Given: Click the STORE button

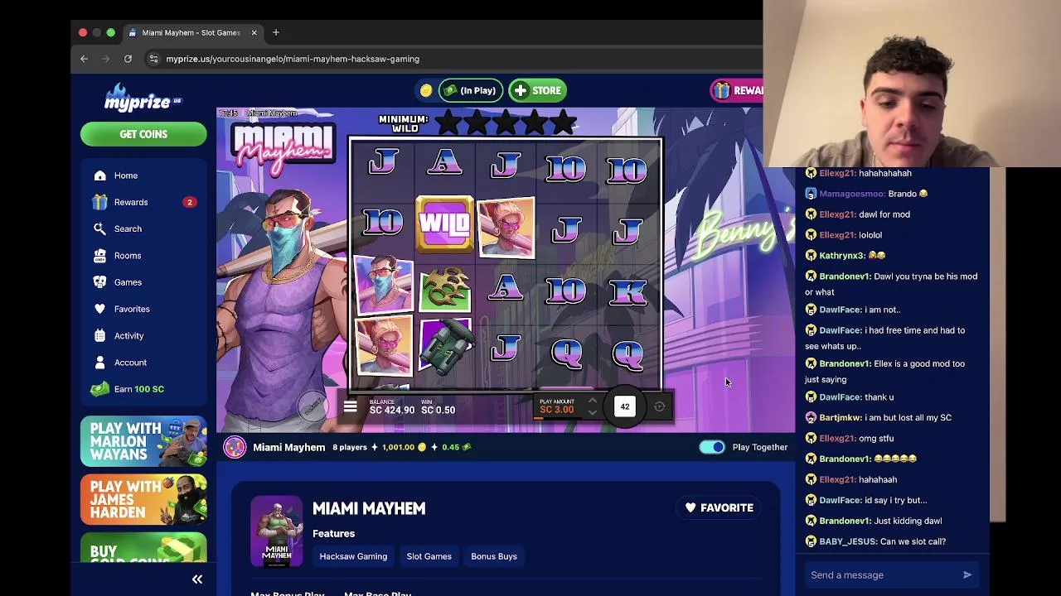Looking at the screenshot, I should tap(537, 90).
